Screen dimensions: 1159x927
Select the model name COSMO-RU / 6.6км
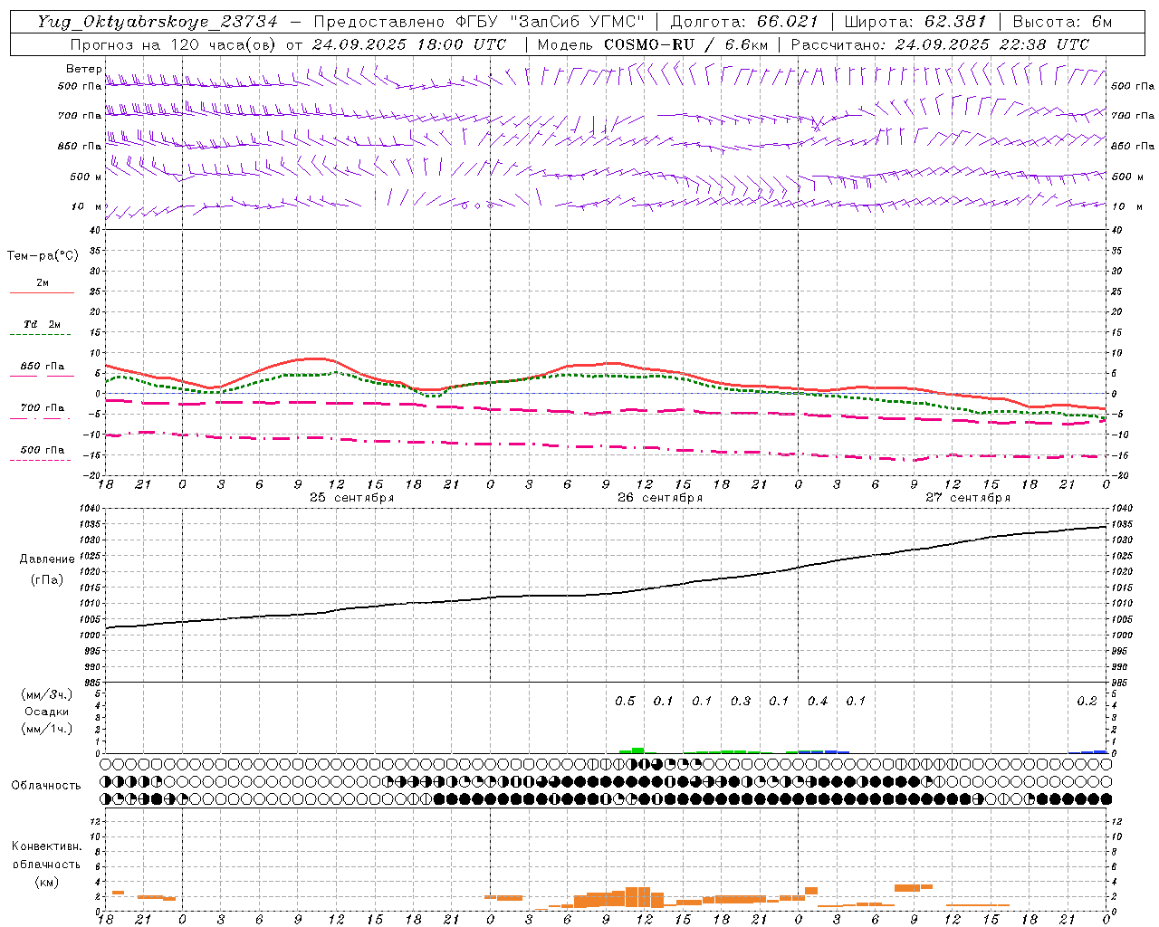pyautogui.click(x=685, y=44)
